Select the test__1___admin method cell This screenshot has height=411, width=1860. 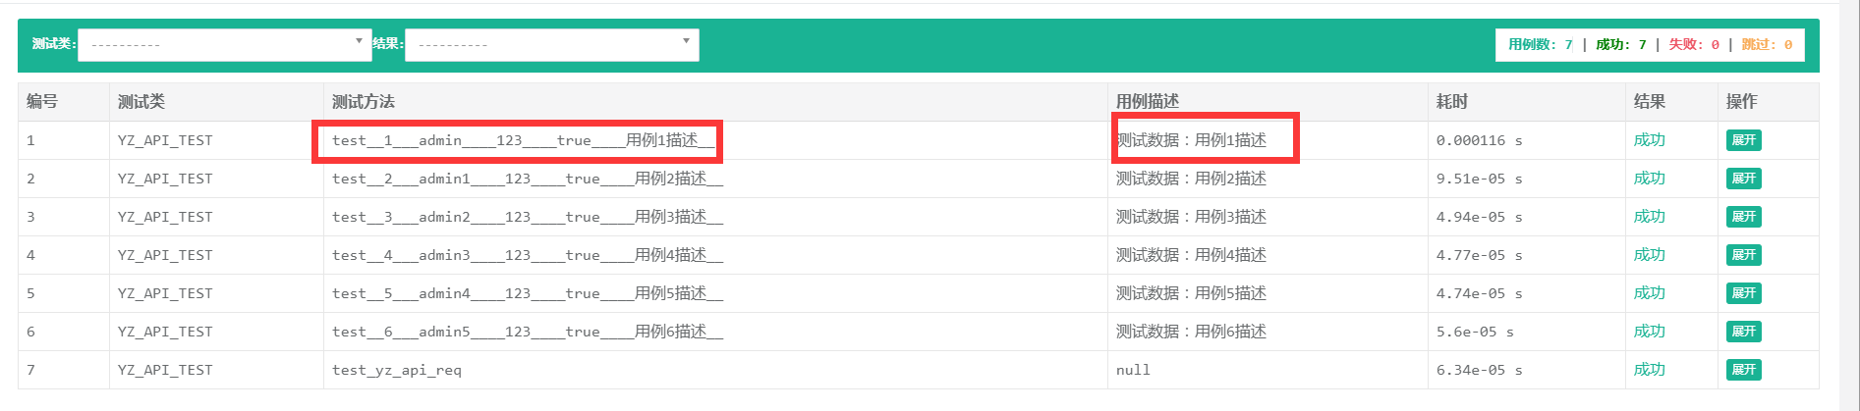point(523,140)
